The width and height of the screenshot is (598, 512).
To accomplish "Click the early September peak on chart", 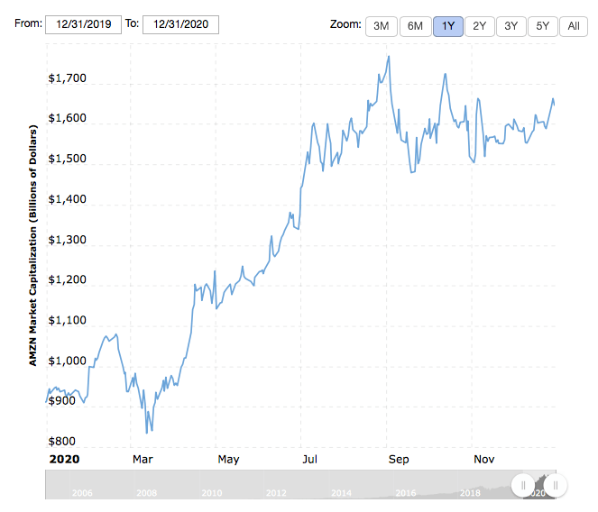I will click(x=389, y=56).
